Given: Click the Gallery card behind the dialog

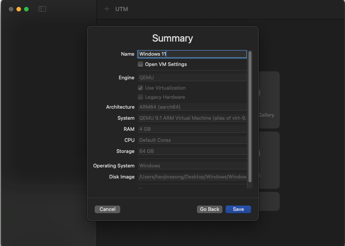Looking at the screenshot, I should [269, 100].
